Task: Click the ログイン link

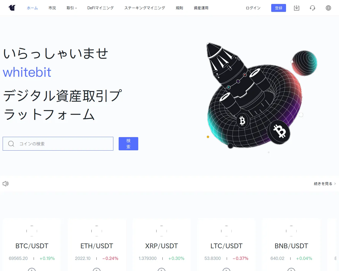Action: click(x=253, y=8)
